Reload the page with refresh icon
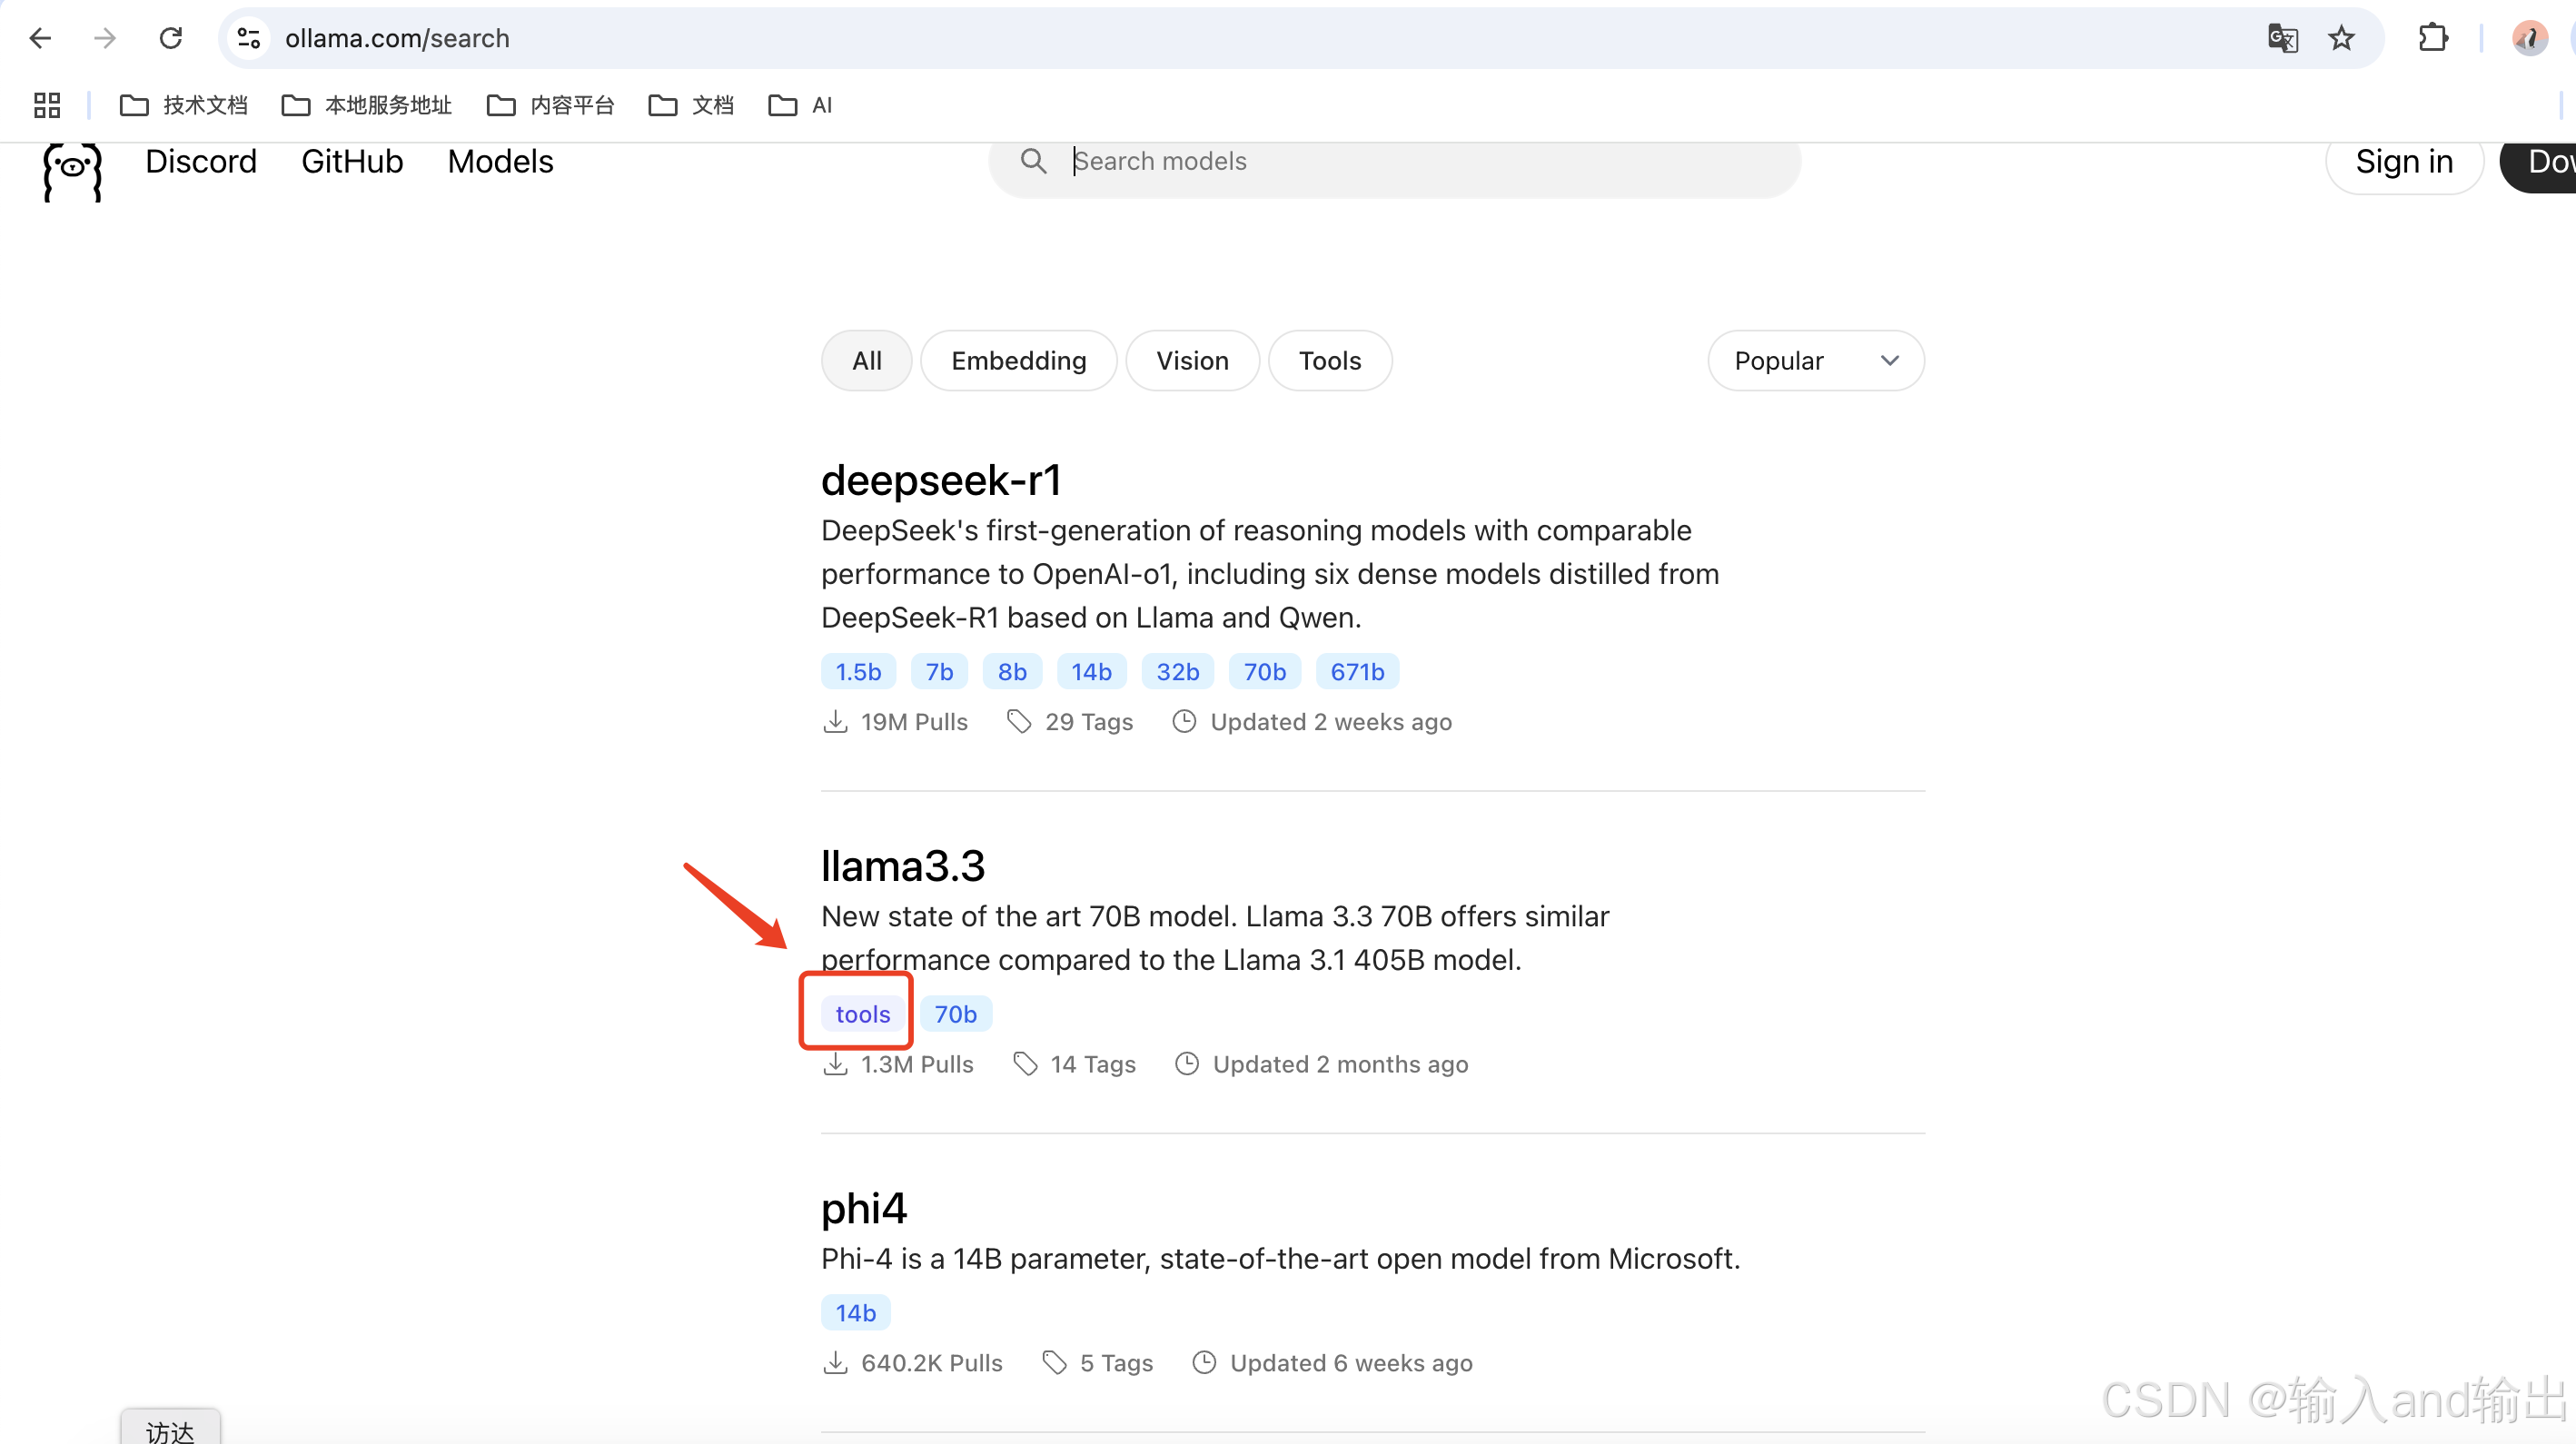The height and width of the screenshot is (1444, 2576). click(171, 38)
